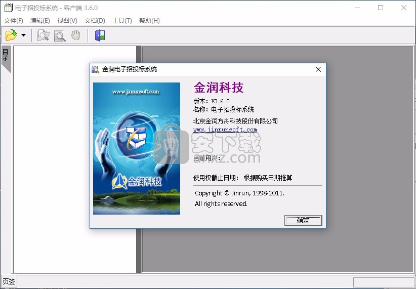Click the dialog title bar icon

pyautogui.click(x=95, y=69)
